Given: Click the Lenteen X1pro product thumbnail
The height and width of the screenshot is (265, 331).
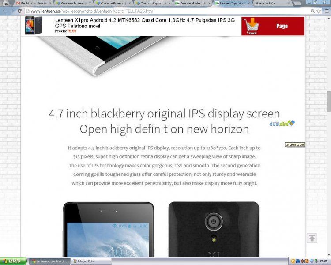Looking at the screenshot, I should tap(34, 26).
